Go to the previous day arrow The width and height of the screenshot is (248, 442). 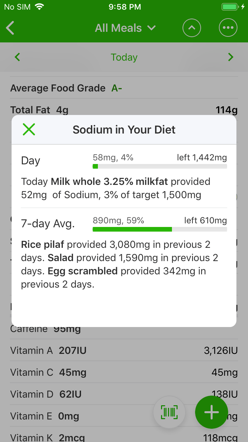point(18,57)
